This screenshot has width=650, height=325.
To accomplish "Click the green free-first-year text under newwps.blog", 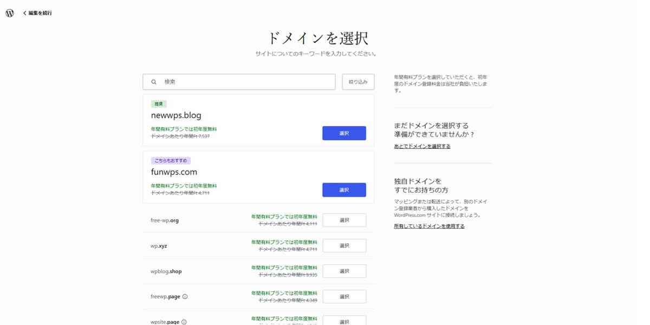I will pyautogui.click(x=184, y=129).
